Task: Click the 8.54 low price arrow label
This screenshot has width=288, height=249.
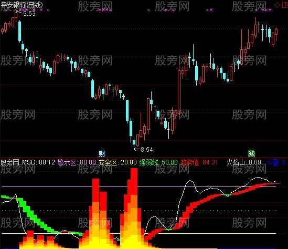Action: (143, 149)
